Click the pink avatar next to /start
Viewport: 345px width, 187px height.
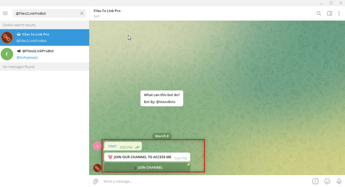click(x=97, y=146)
